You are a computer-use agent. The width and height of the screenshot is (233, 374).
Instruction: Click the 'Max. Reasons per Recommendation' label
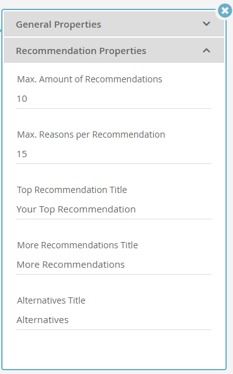[91, 135]
